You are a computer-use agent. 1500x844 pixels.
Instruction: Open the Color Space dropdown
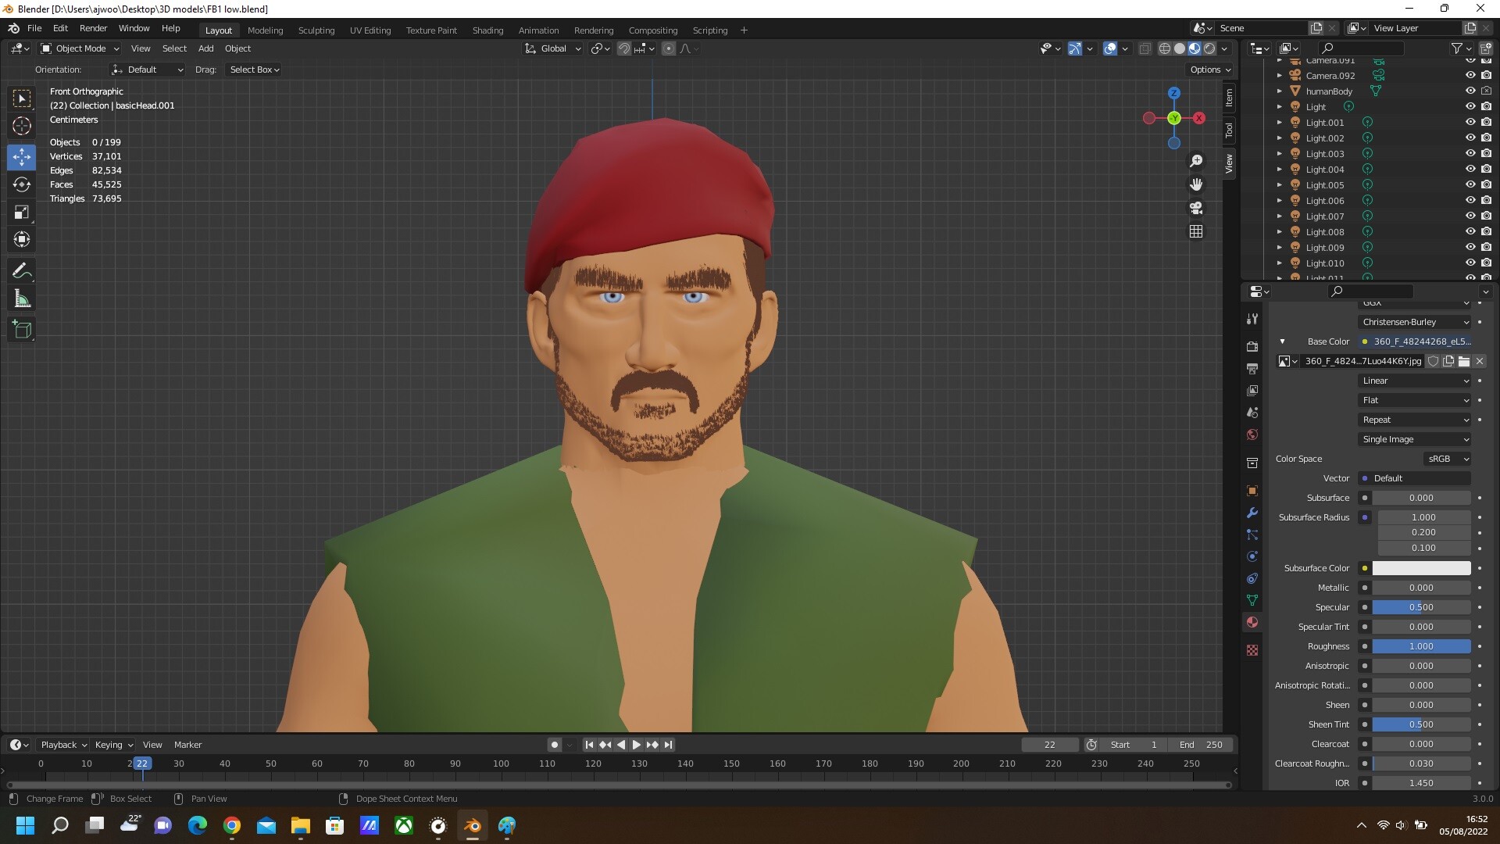(x=1447, y=459)
